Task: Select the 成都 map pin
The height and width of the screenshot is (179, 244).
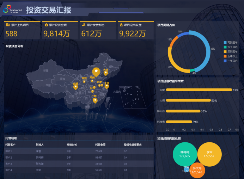Action: [75, 87]
